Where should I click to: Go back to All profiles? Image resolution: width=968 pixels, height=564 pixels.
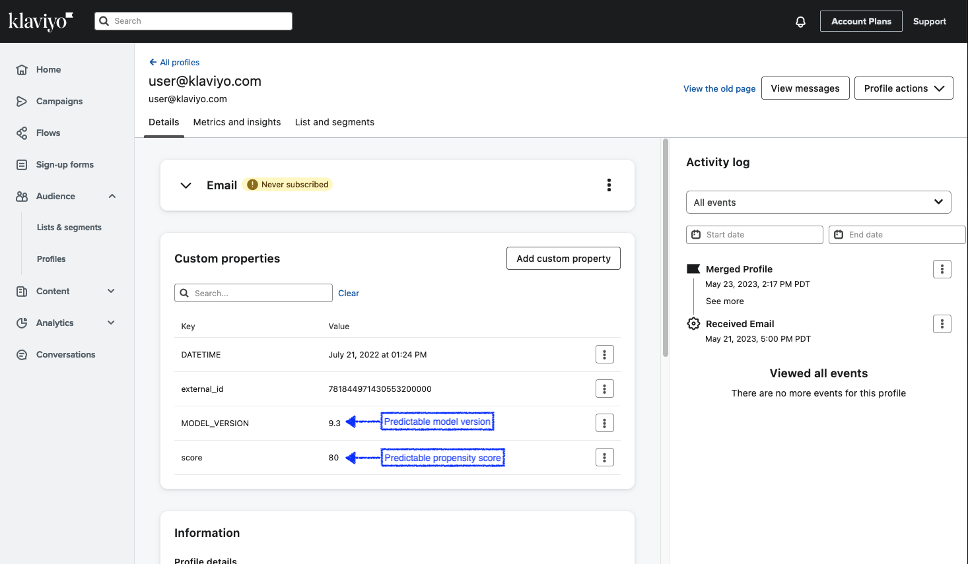pyautogui.click(x=174, y=63)
